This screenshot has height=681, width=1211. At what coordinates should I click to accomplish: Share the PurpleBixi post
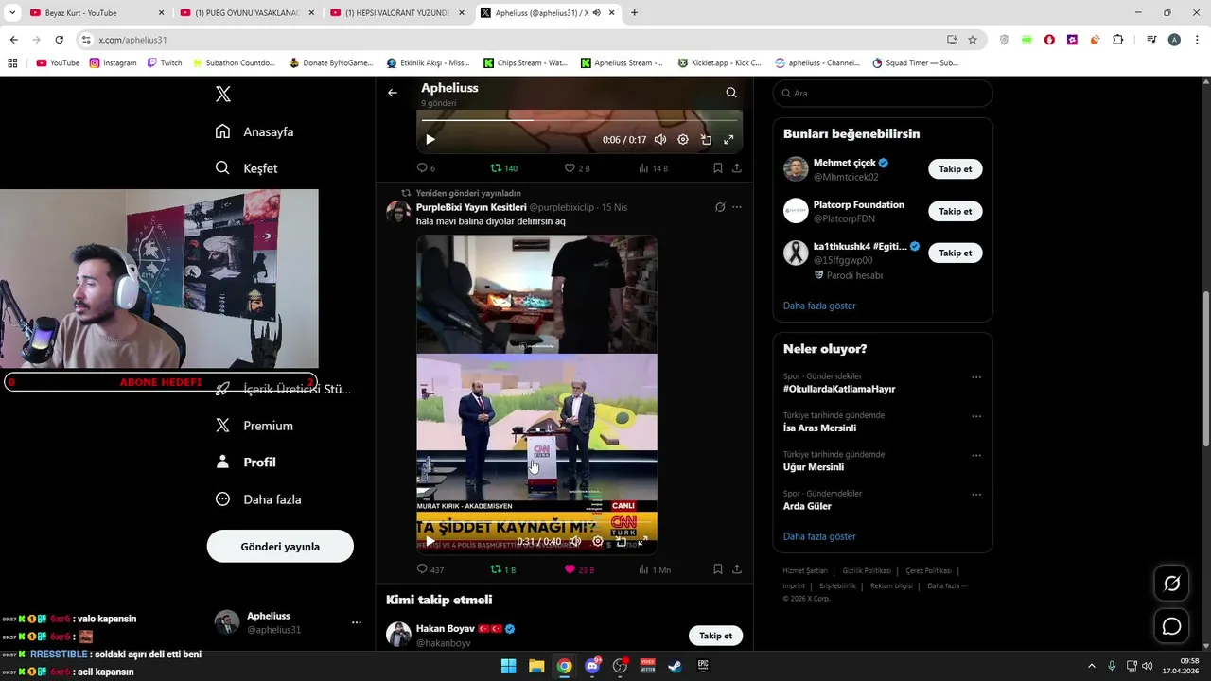pos(737,569)
